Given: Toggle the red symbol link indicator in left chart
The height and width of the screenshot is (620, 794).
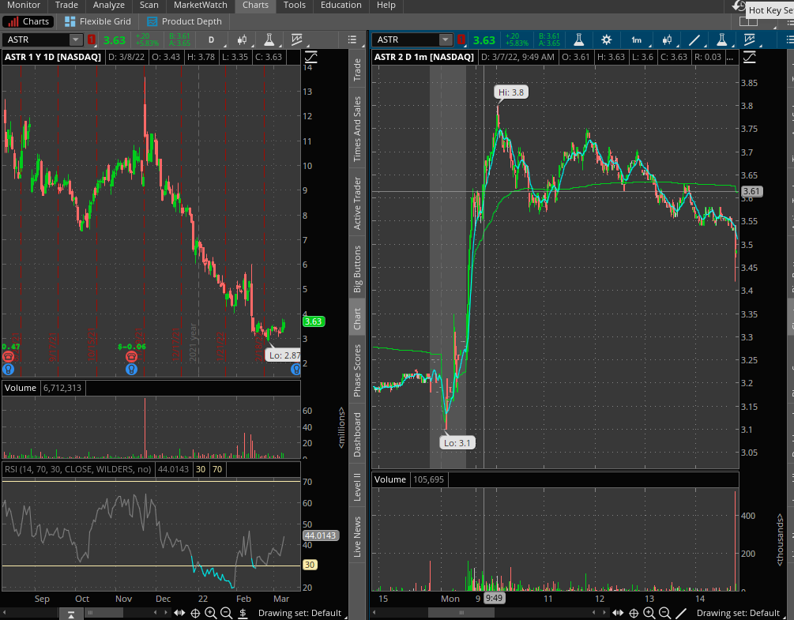Looking at the screenshot, I should tap(92, 39).
